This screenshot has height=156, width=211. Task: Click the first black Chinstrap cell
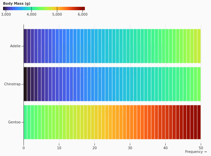click(25, 84)
